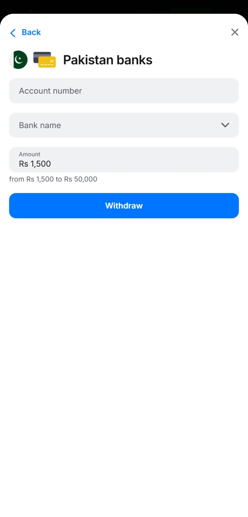Go Back to the previous screen
Screen dimensions: 248x517
click(x=25, y=32)
